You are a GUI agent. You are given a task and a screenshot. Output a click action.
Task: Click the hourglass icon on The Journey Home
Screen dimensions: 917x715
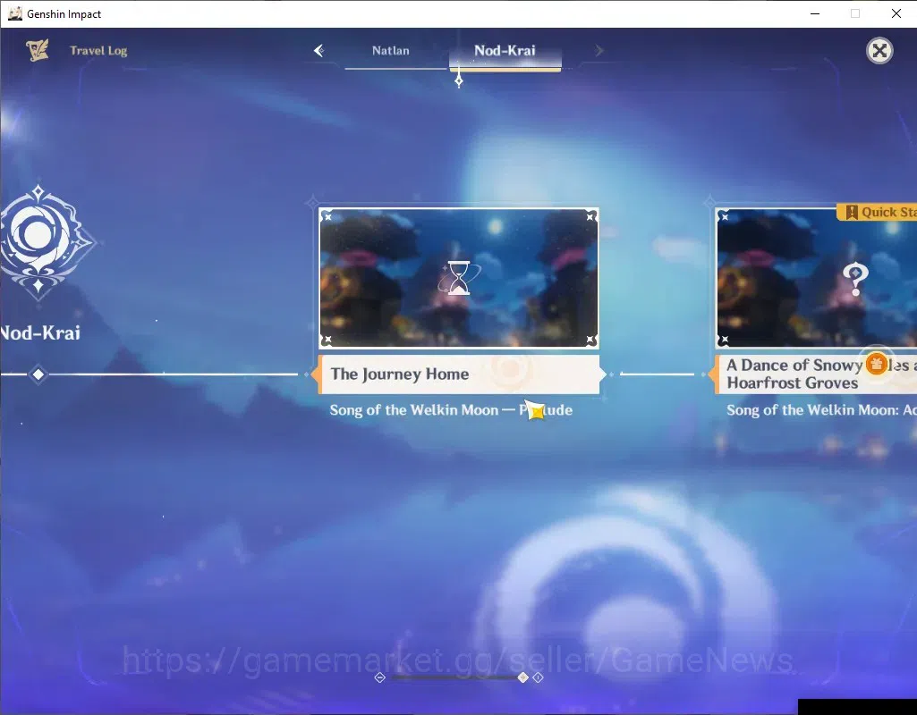coord(459,278)
